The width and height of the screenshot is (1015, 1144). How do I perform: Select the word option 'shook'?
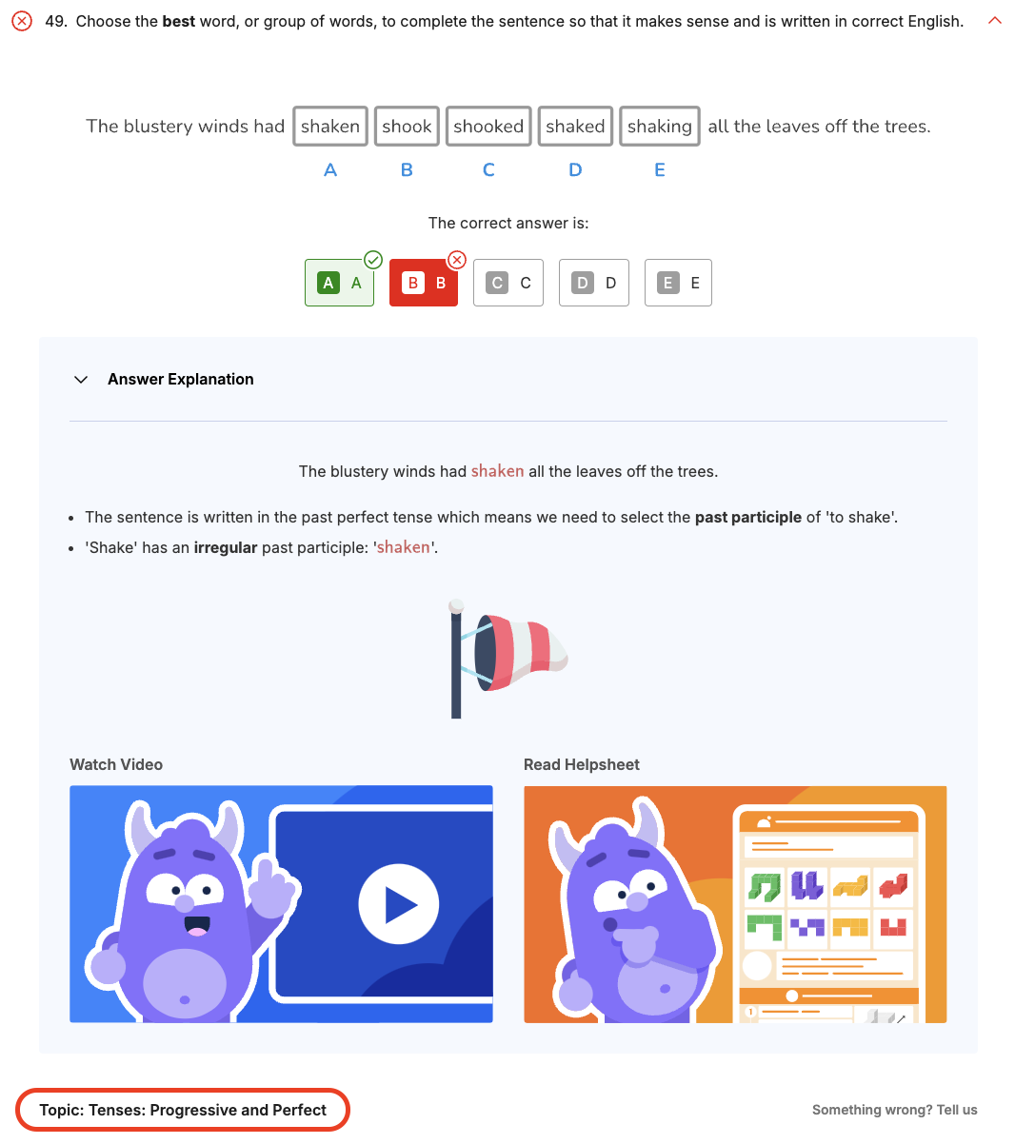point(407,126)
